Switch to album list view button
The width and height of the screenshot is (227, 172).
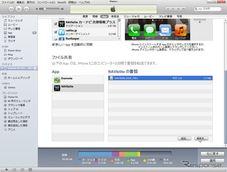(173, 9)
